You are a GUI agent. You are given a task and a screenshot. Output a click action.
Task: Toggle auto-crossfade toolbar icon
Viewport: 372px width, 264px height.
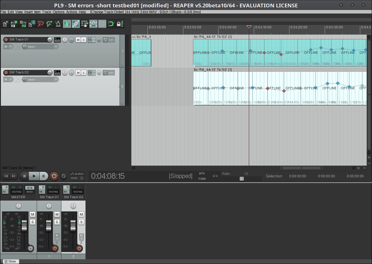(67, 24)
